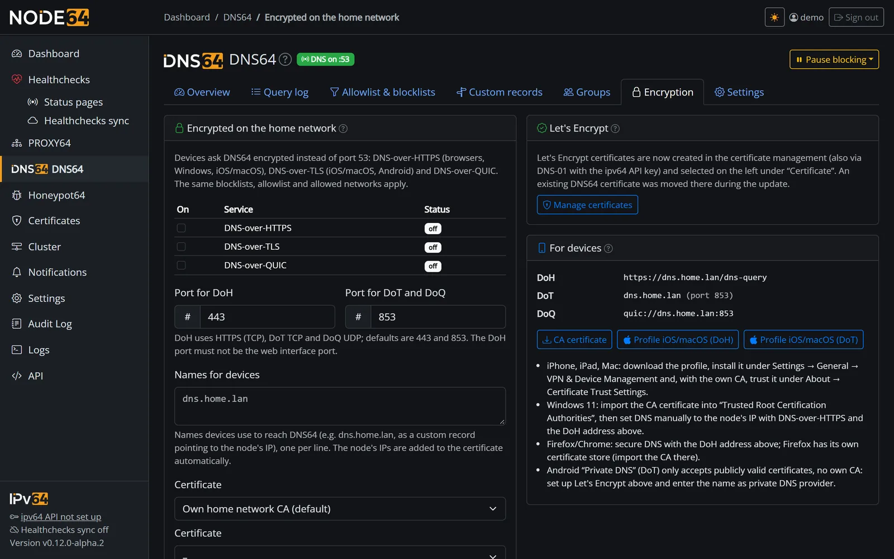Open Status pages in the sidebar
The width and height of the screenshot is (894, 559).
pos(74,102)
